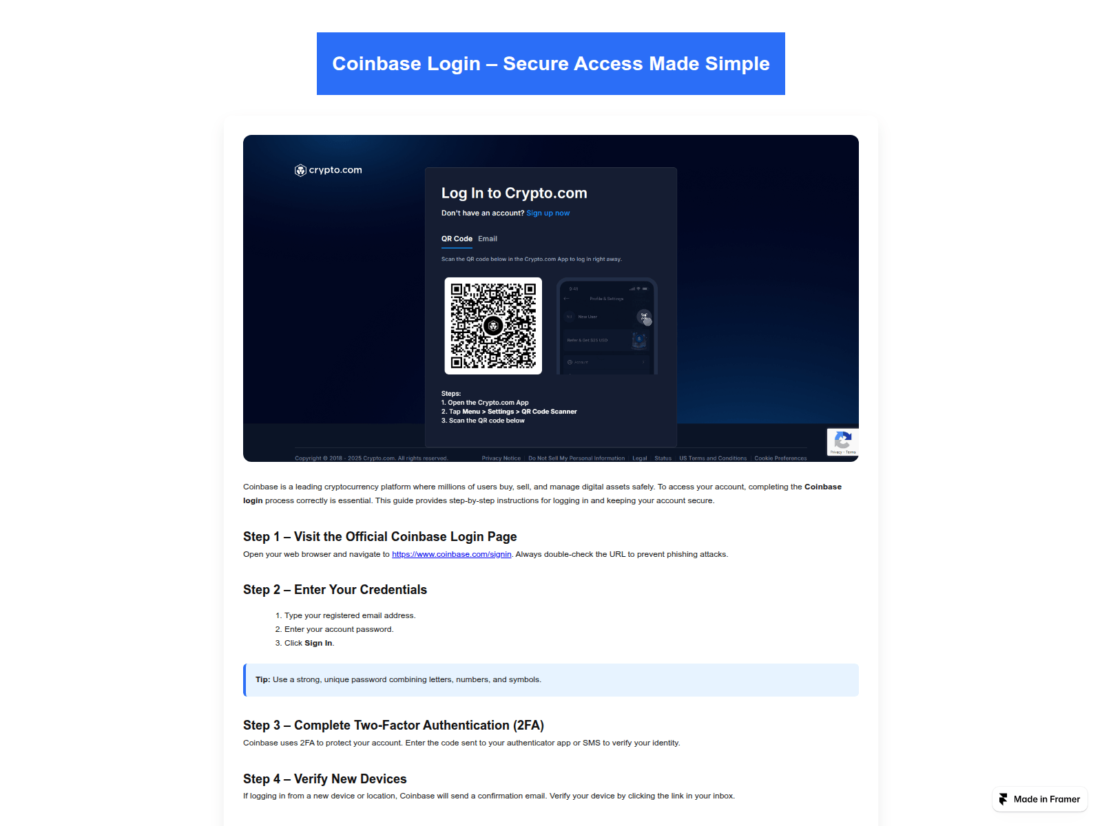Open the coinbase.com/signin hyperlink
The width and height of the screenshot is (1102, 826).
tap(452, 554)
